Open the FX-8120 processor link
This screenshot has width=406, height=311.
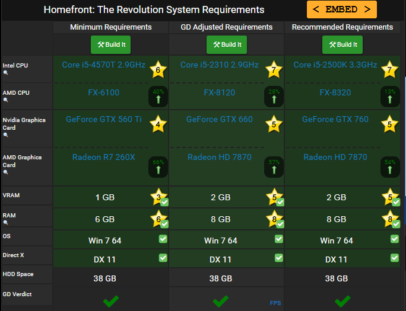click(219, 92)
